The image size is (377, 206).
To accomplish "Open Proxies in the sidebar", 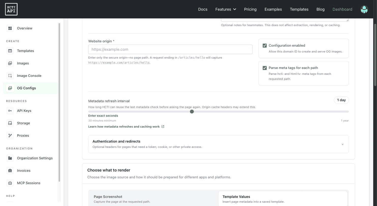I will pos(30,135).
